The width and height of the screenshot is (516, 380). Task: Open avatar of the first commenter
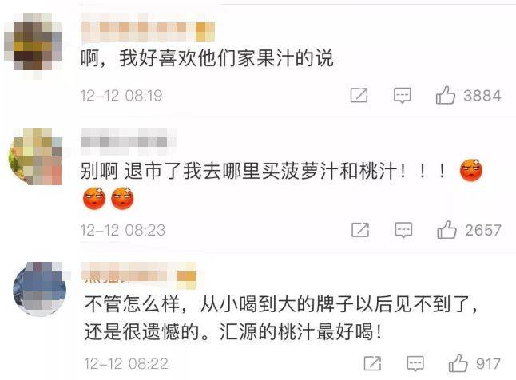coord(33,42)
